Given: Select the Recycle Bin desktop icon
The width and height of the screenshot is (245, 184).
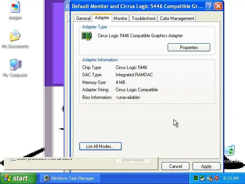Looking at the screenshot, I should tap(231, 154).
